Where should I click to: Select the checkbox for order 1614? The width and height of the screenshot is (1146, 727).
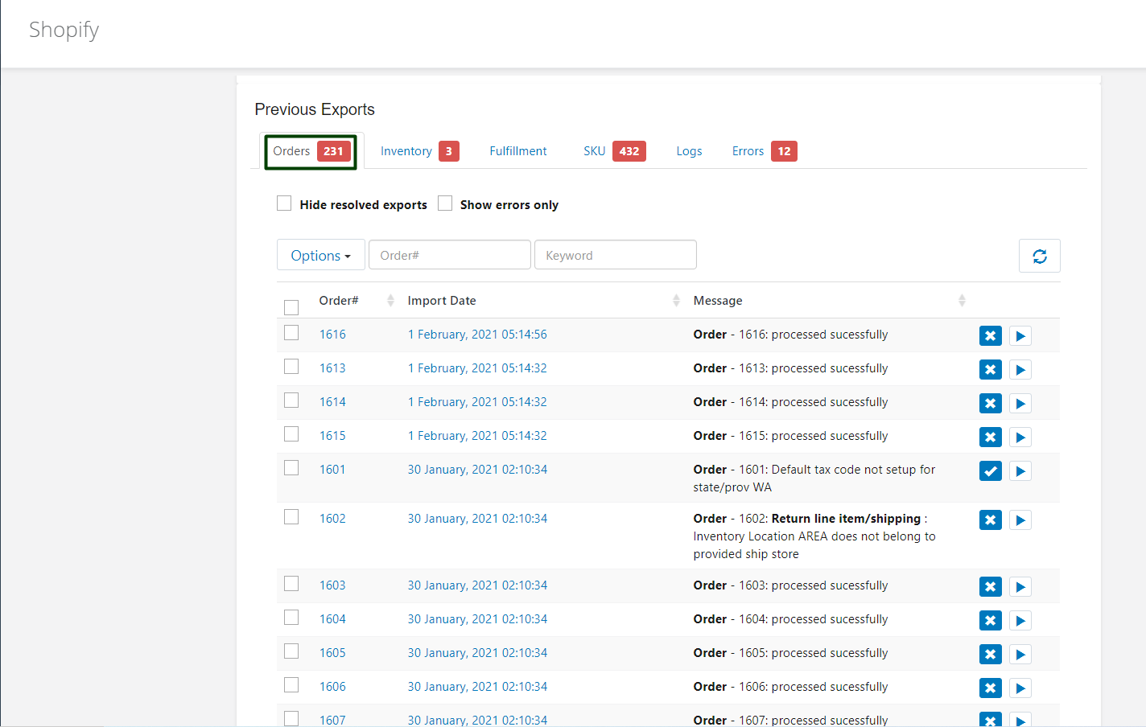point(291,400)
